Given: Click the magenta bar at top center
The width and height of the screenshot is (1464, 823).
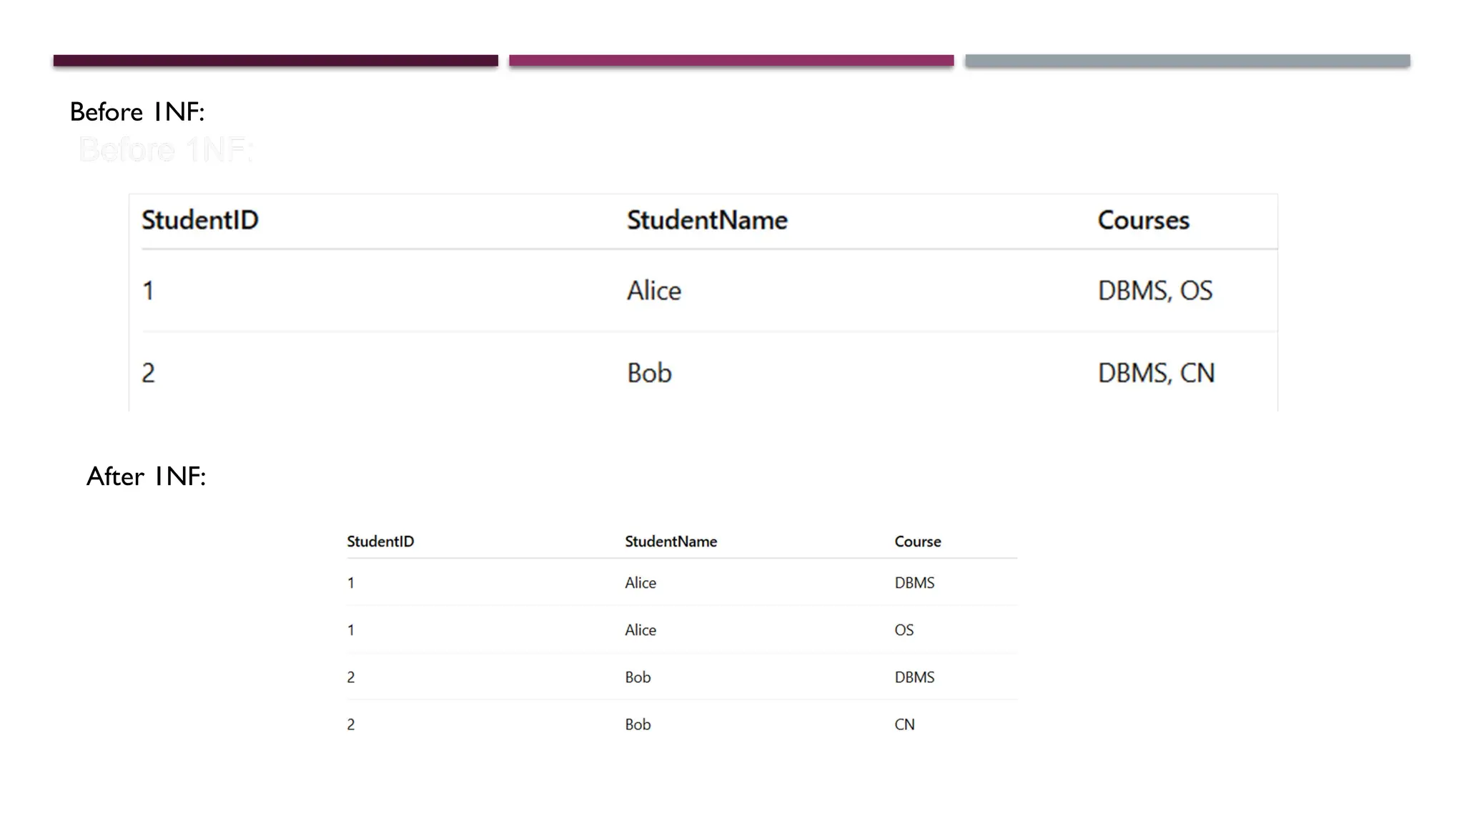Looking at the screenshot, I should click(731, 61).
